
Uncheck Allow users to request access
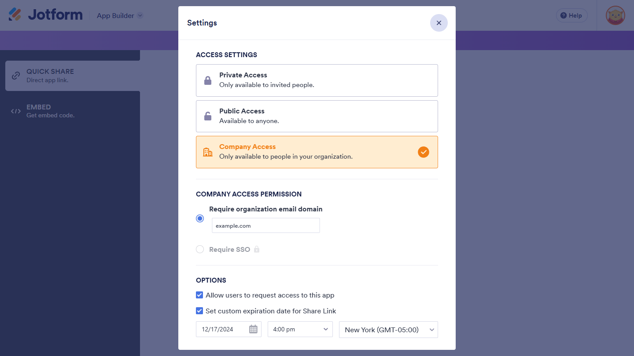pyautogui.click(x=199, y=295)
